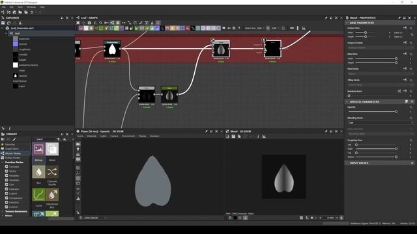
Task: Adjust the Random Seed slider
Action: pyautogui.click(x=372, y=96)
